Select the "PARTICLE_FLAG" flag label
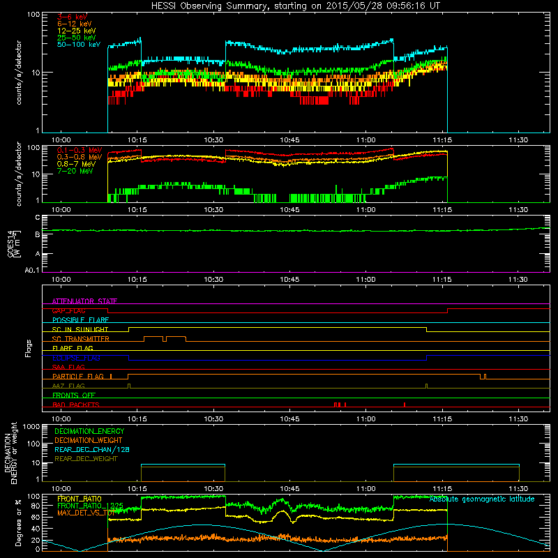558x558 pixels. [x=78, y=376]
